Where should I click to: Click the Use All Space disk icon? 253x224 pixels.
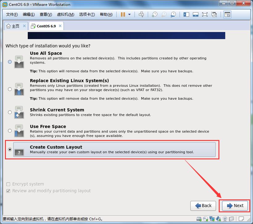tap(19, 62)
